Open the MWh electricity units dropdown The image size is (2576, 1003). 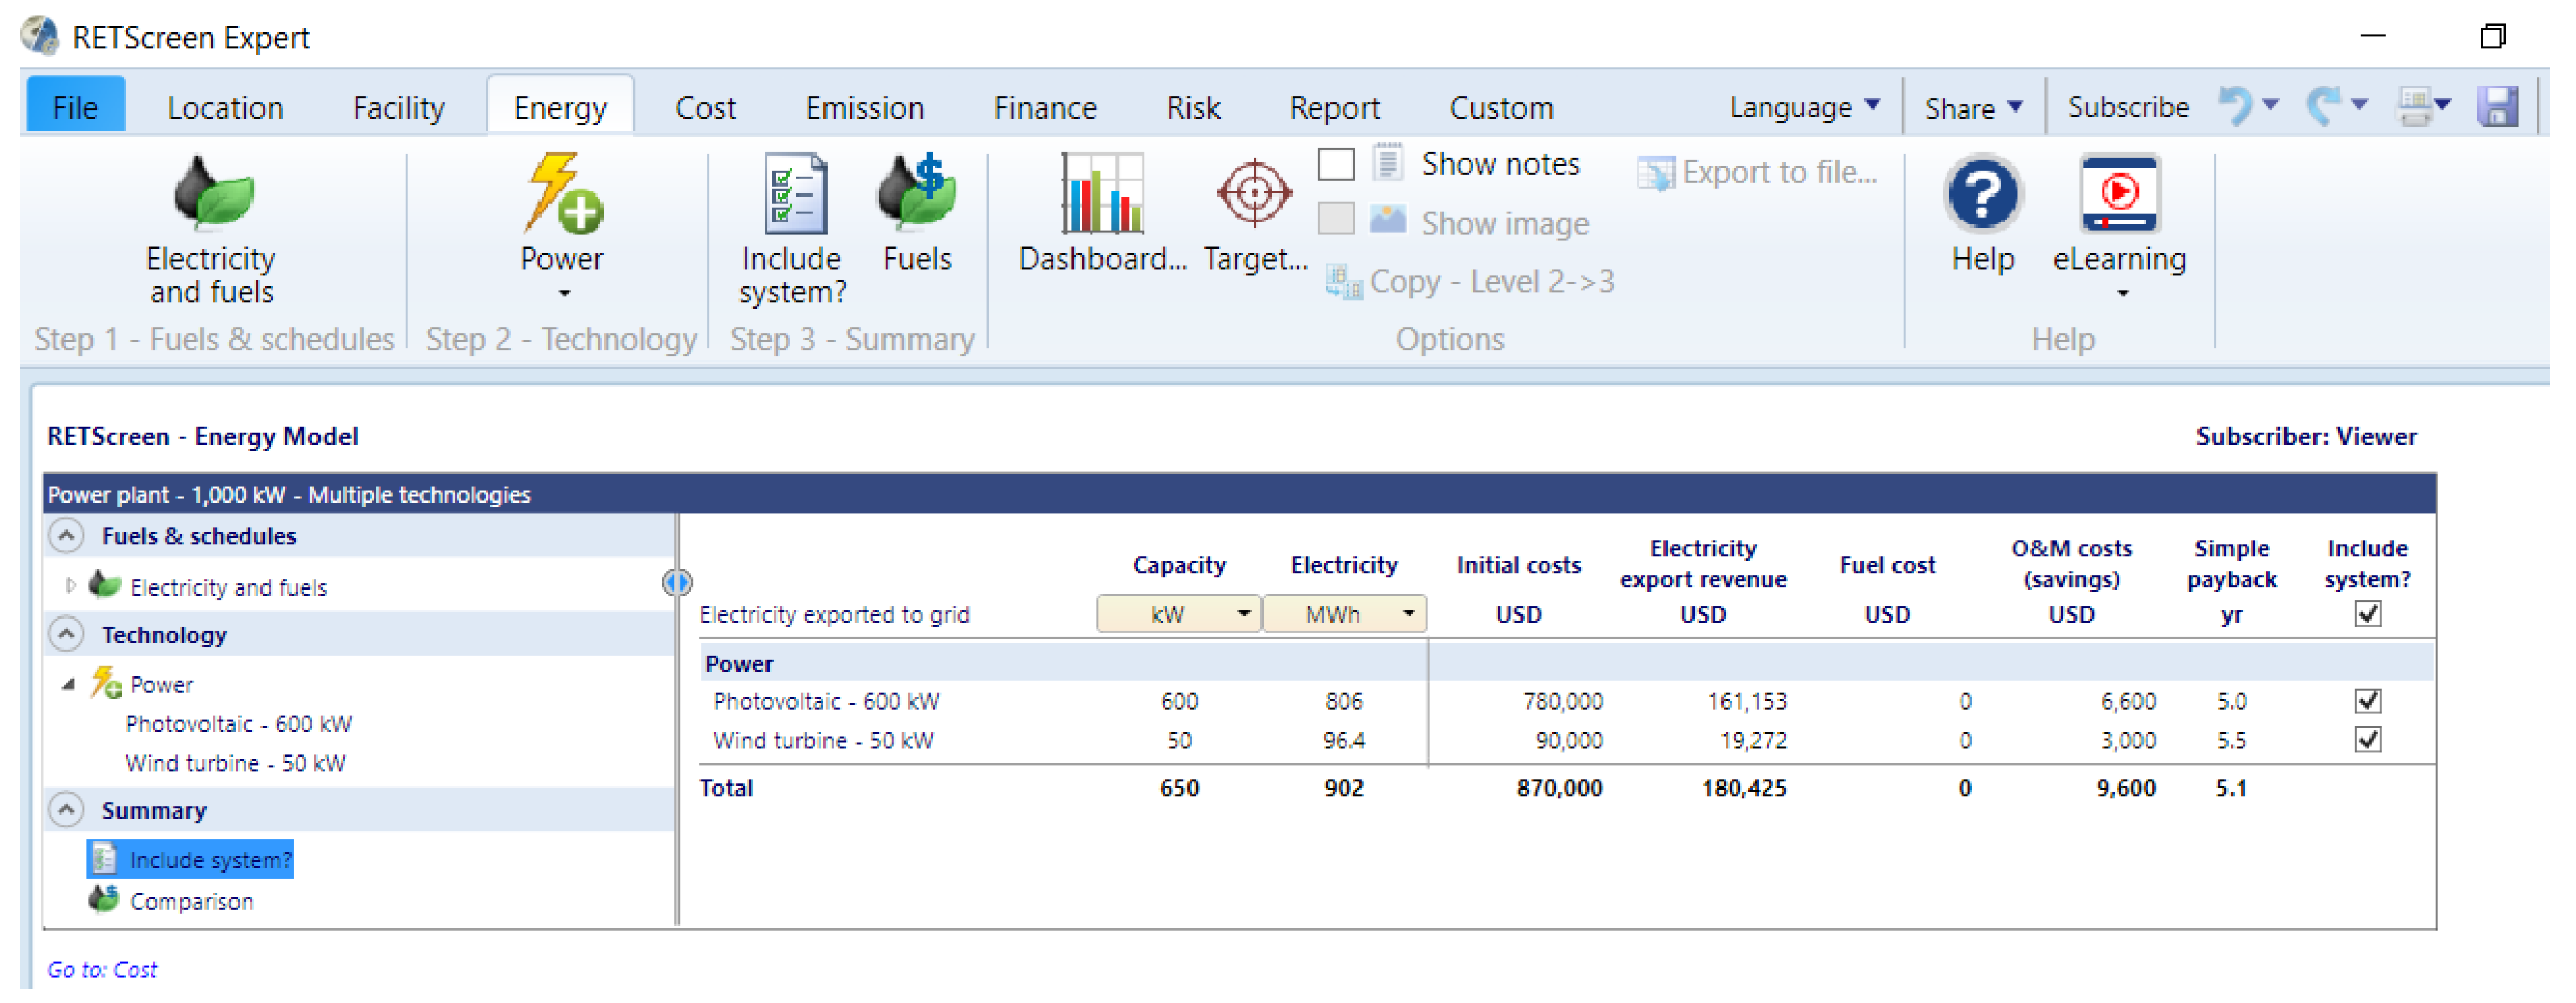(1344, 614)
